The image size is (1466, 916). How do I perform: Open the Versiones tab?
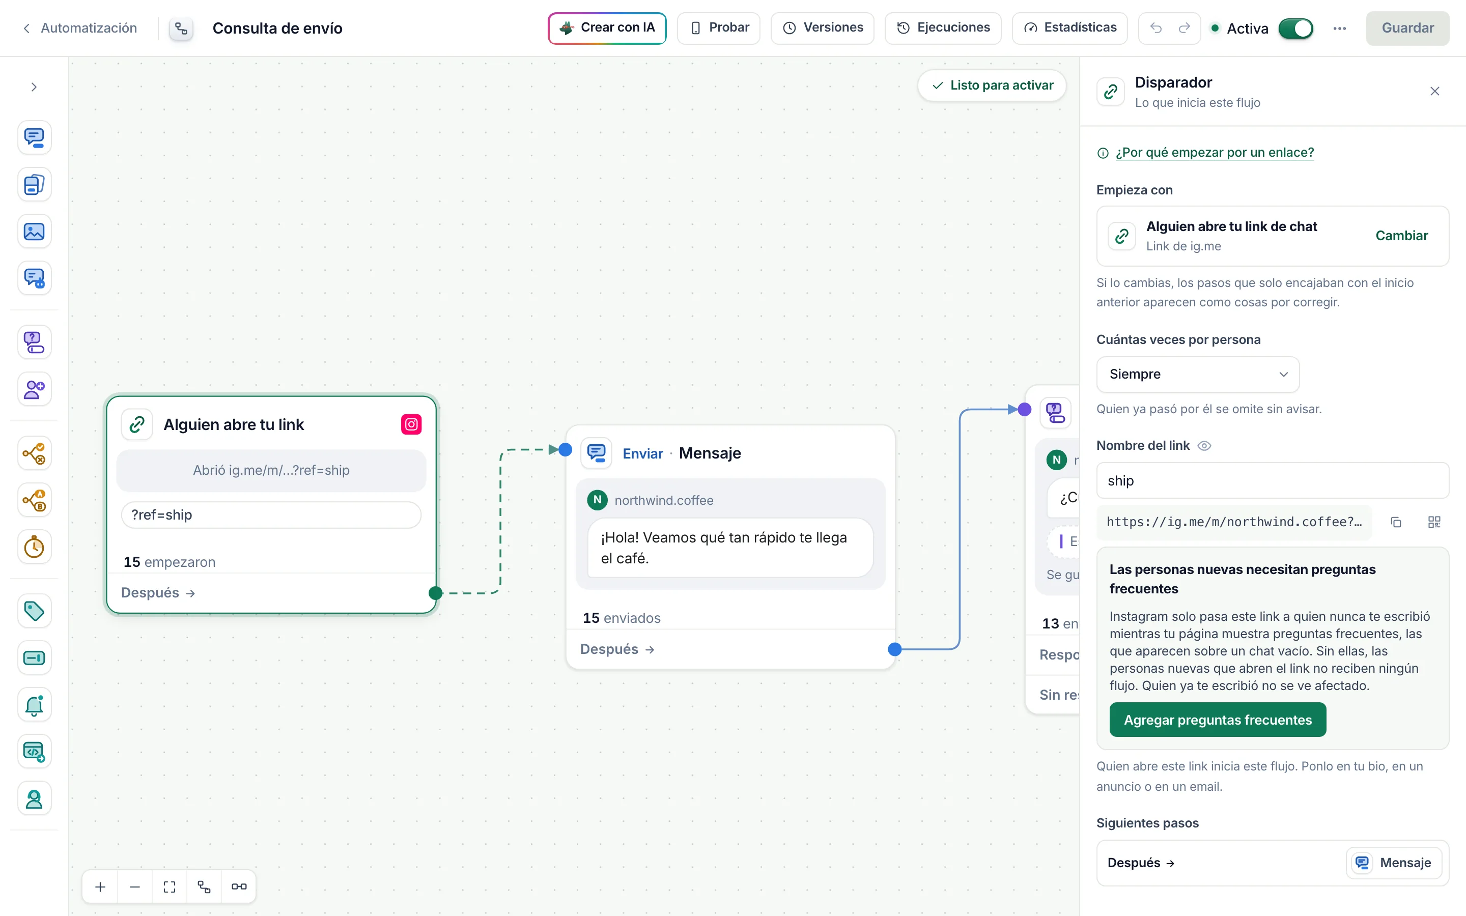pos(822,28)
